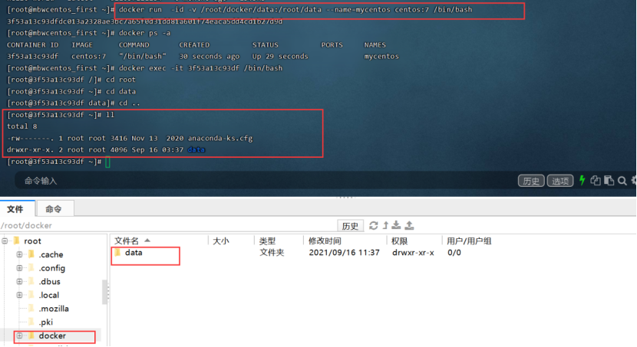Click the 文件夹 type cell
Screen dimensions: 637x347
pyautogui.click(x=272, y=253)
